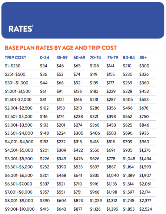Click the Base Plan Rates heading
This screenshot has height=214, width=166.
(61, 48)
